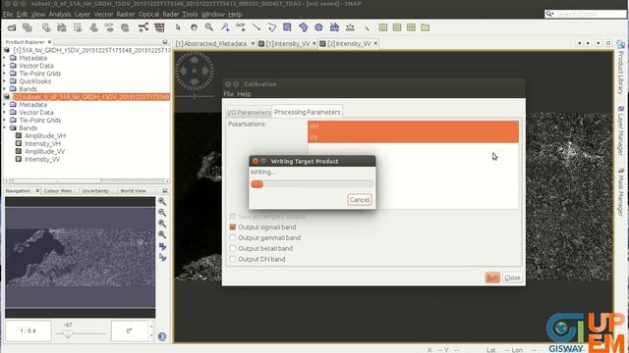Open the Radar menu
The width and height of the screenshot is (629, 353).
tap(170, 15)
